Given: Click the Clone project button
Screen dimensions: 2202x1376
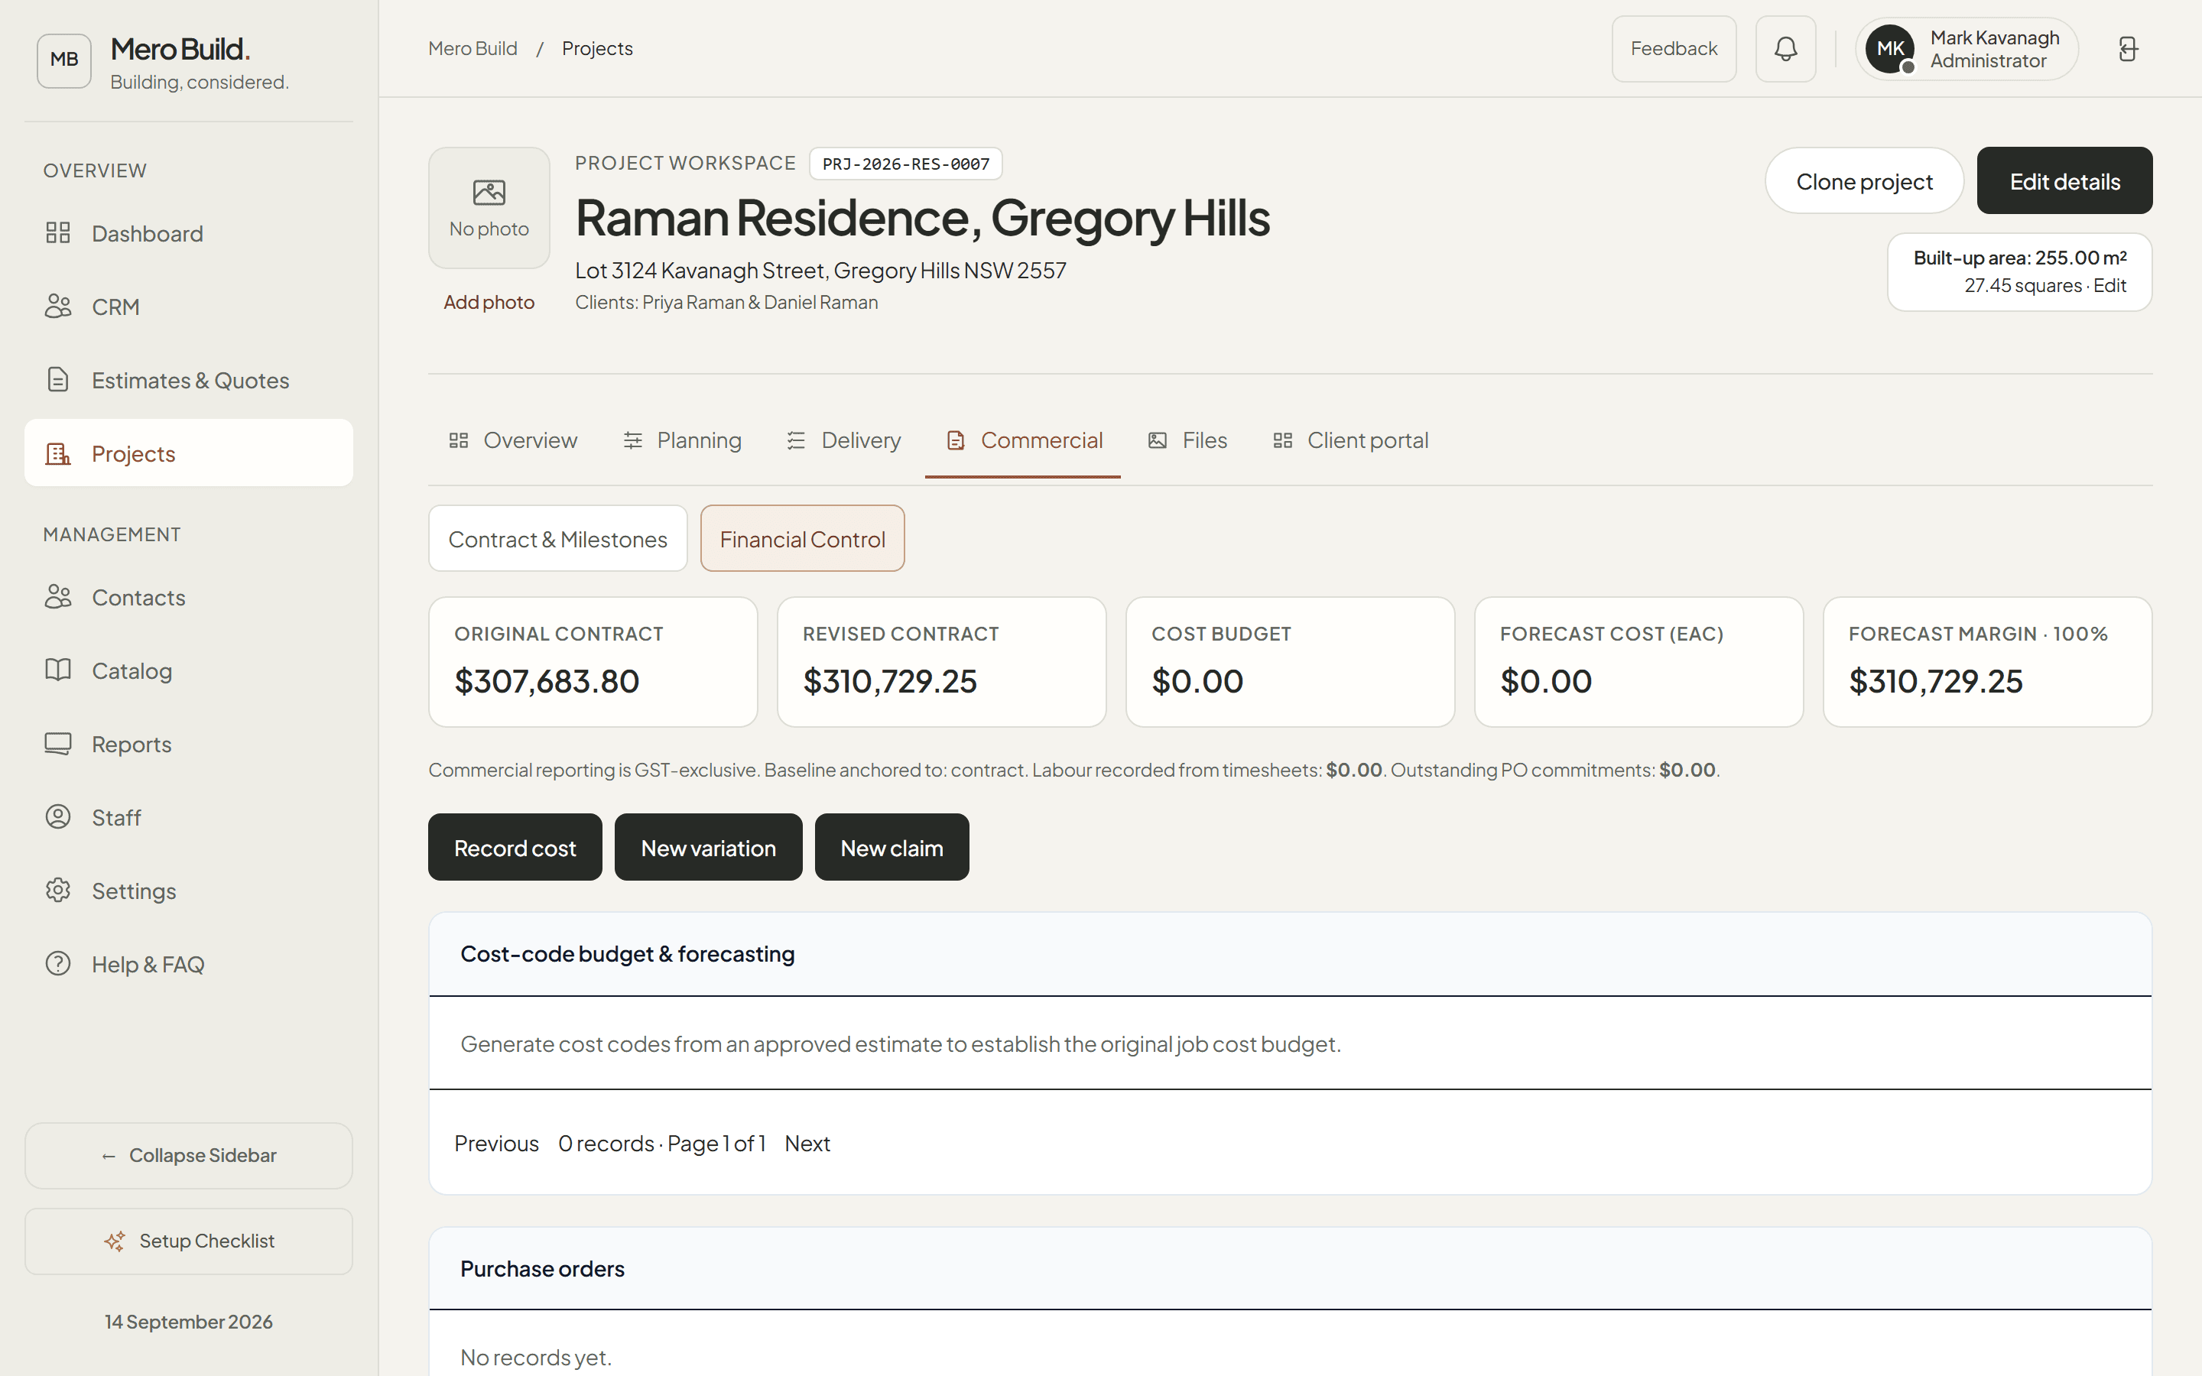Looking at the screenshot, I should [1864, 181].
